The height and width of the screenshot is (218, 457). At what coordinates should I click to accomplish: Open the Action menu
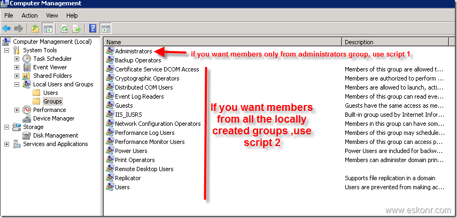29,15
